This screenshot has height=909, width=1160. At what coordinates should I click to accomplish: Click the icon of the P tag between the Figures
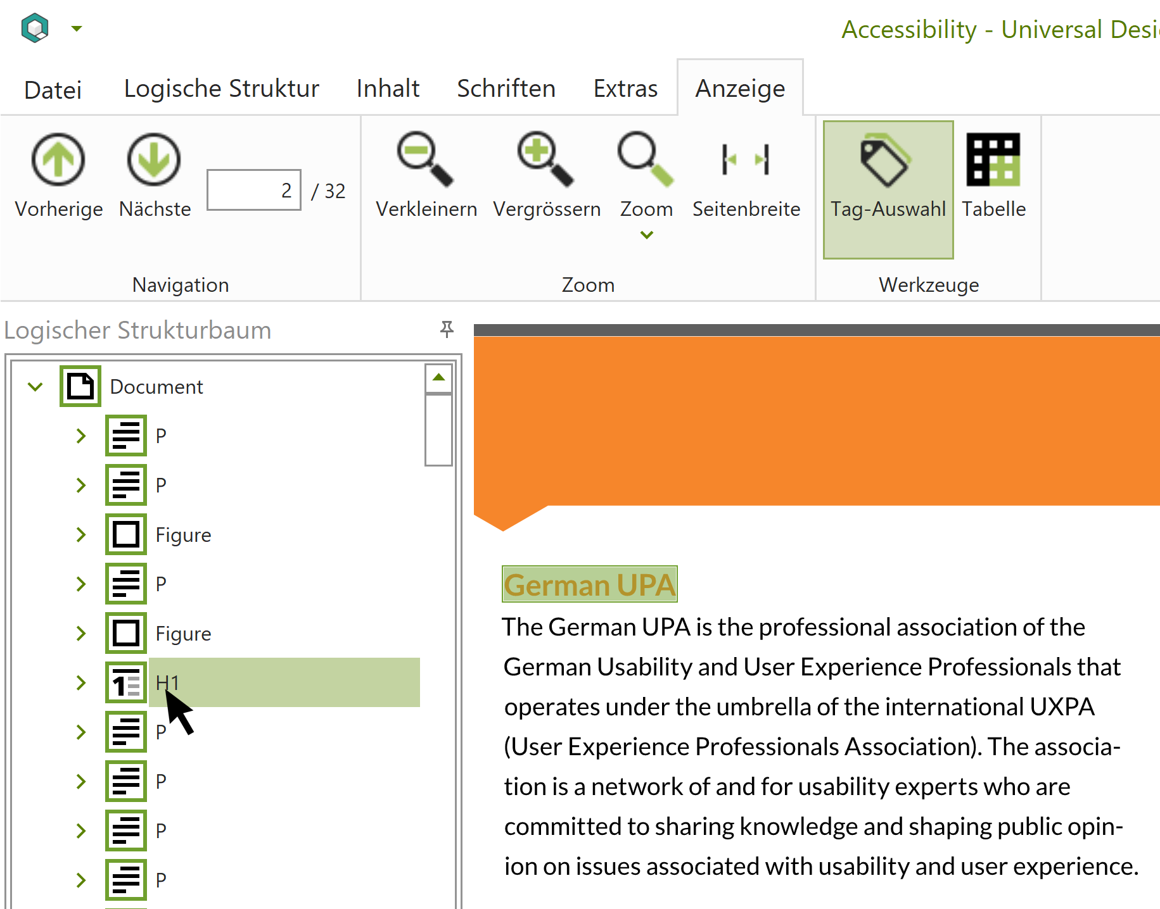[126, 584]
